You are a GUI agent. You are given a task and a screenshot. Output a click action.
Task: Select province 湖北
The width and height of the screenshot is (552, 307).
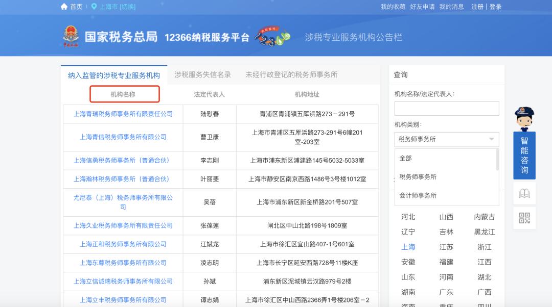(x=485, y=277)
